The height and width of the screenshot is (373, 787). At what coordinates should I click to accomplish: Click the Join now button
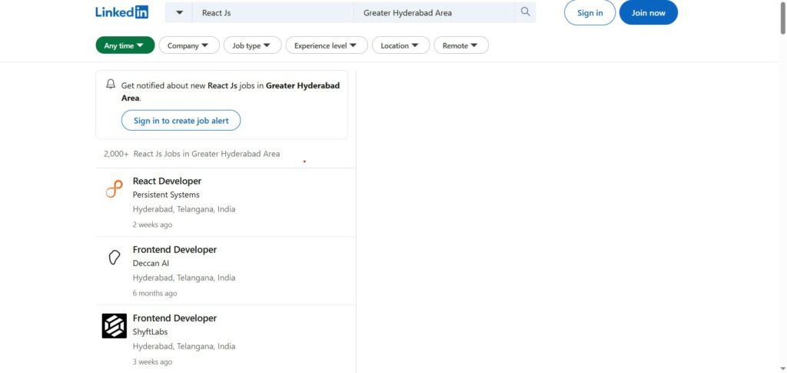[649, 12]
